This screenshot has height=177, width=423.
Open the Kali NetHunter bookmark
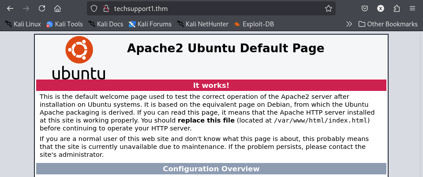[202, 24]
